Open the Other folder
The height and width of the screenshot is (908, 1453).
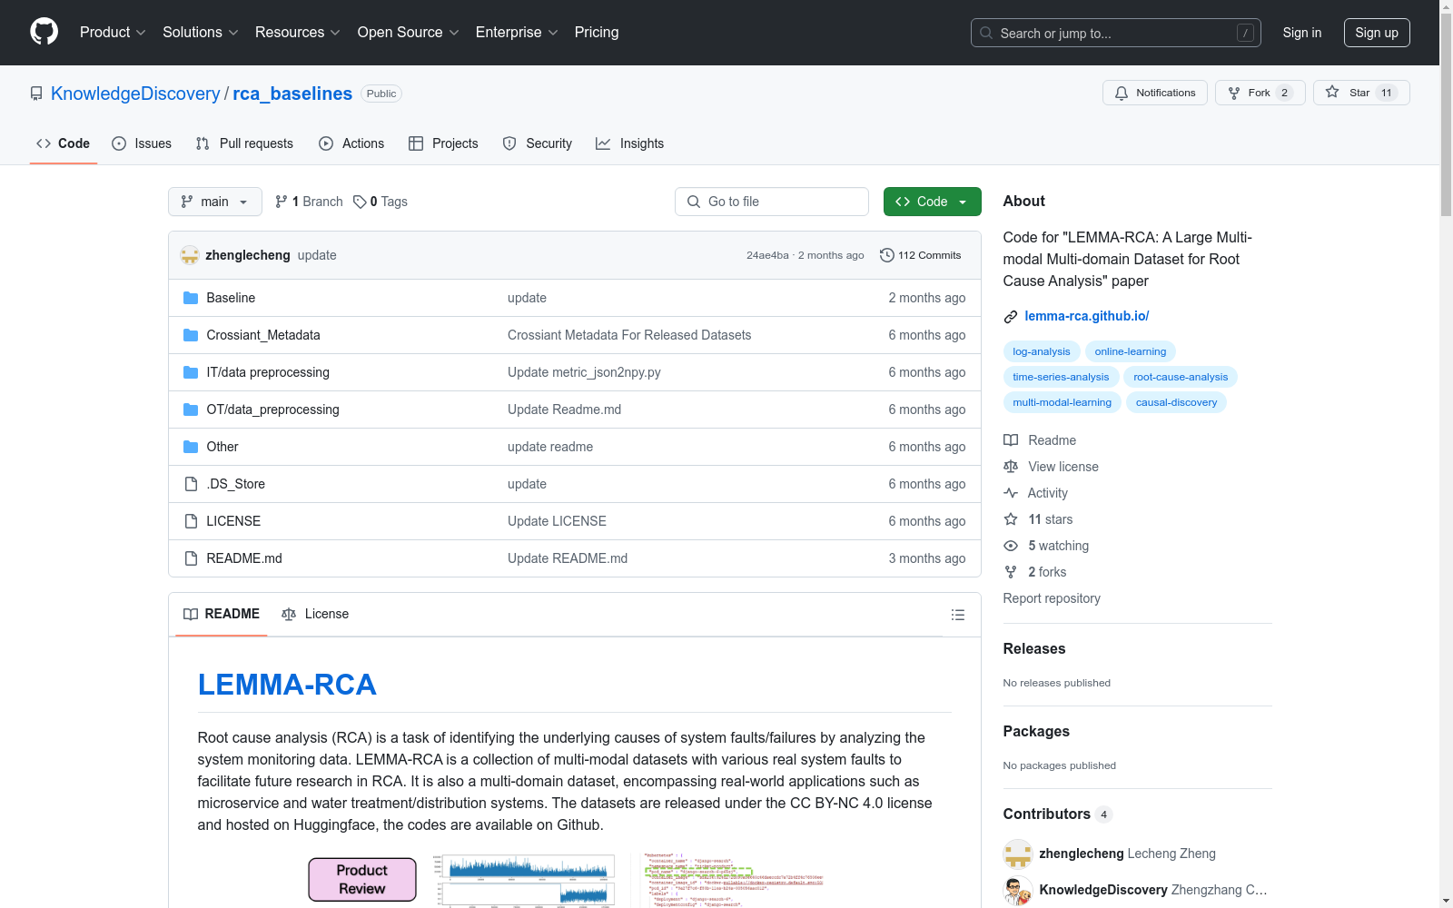[x=222, y=447]
